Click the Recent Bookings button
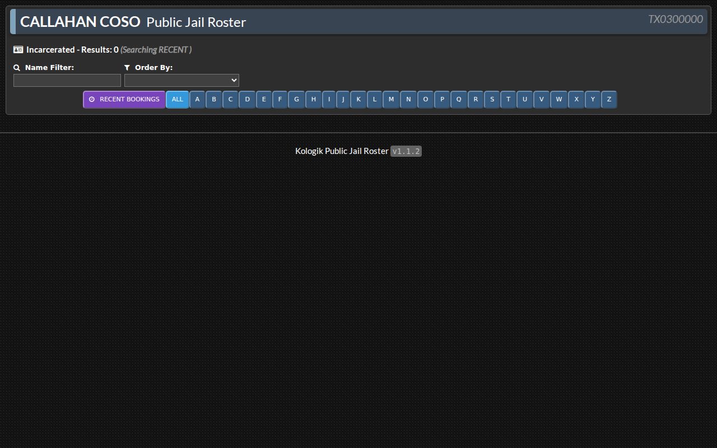 pyautogui.click(x=124, y=100)
